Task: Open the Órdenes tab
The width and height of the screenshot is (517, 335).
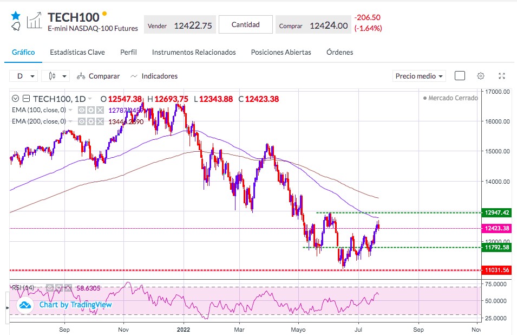Action: [x=339, y=52]
